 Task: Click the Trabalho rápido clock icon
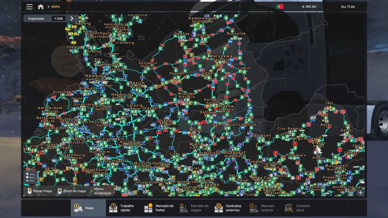click(x=113, y=208)
